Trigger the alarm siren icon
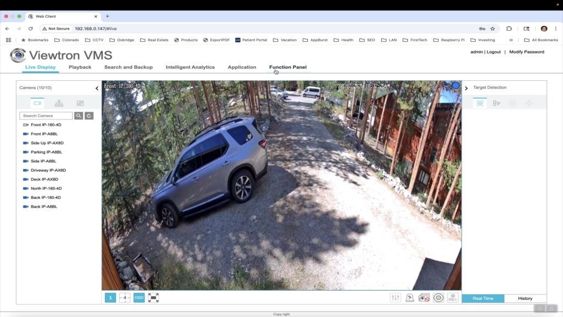 pyautogui.click(x=410, y=298)
